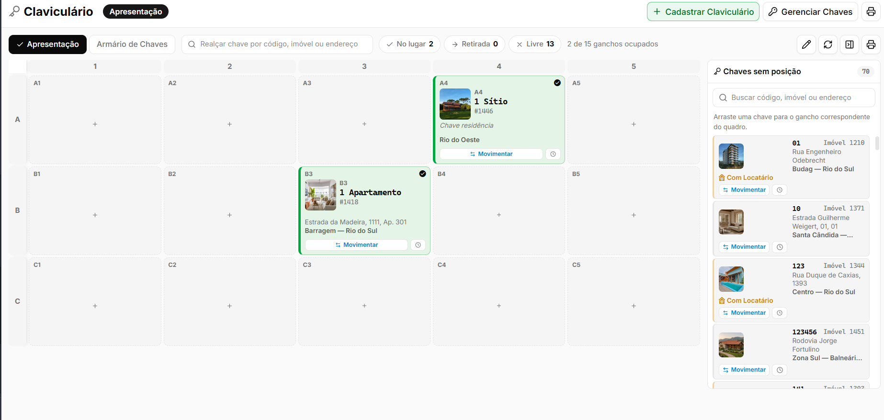Screen dimensions: 884x420
Task: Click the pool house thumbnail for Imóvel 1344
Action: tap(731, 279)
